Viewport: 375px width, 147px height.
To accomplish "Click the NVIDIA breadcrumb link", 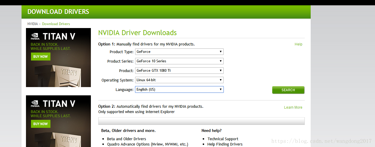I will (x=32, y=24).
